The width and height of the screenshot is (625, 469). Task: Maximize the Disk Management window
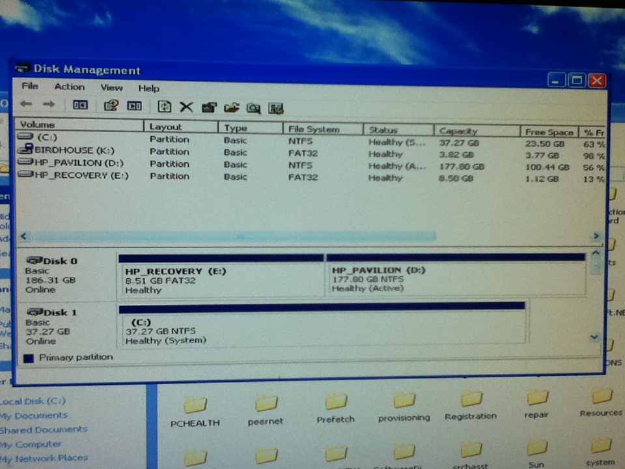[576, 81]
